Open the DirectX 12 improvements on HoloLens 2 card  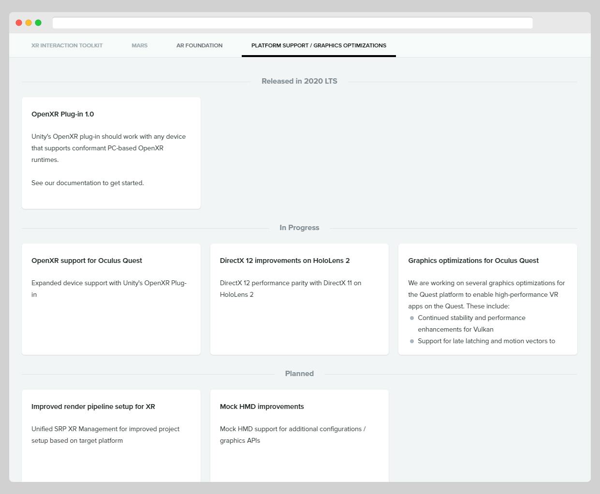coord(299,299)
